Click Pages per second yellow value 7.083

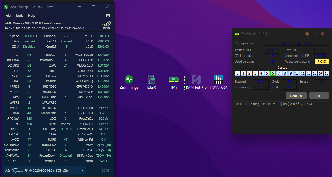coord(322,62)
